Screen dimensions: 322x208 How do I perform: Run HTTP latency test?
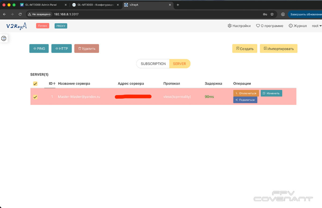(61, 49)
